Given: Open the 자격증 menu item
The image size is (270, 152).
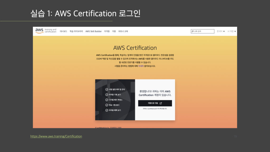Looking at the screenshot, I should (107, 31).
